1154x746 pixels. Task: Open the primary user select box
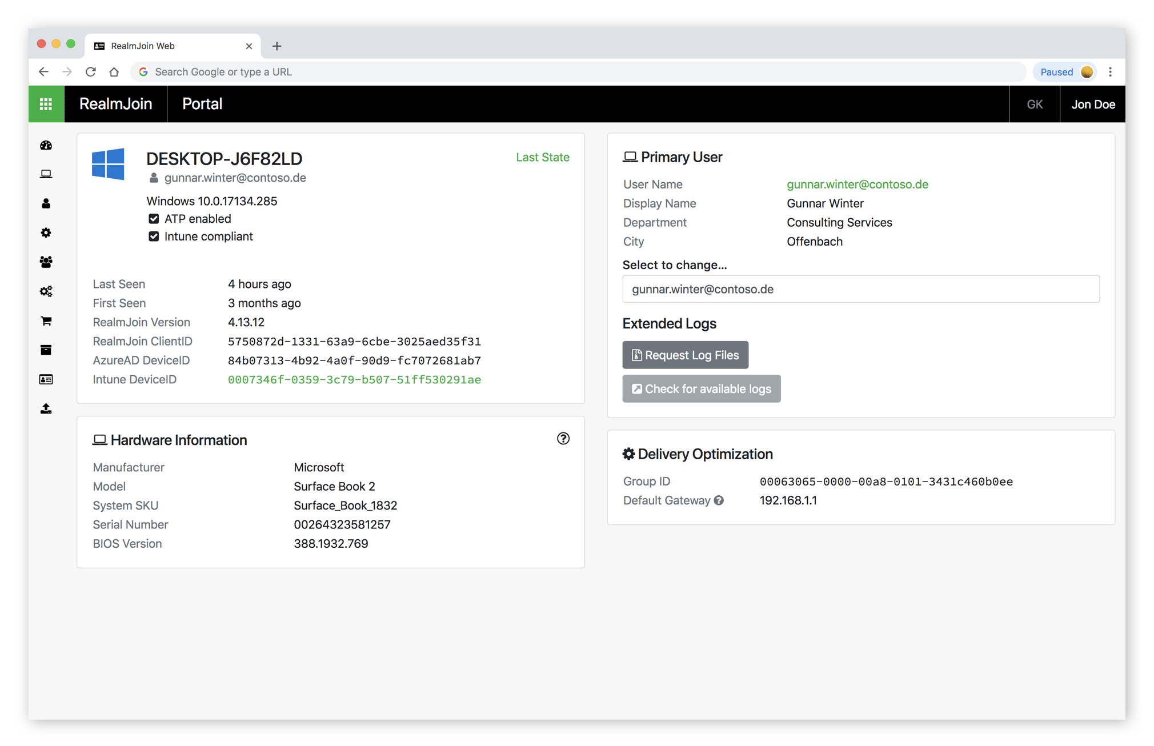(861, 289)
